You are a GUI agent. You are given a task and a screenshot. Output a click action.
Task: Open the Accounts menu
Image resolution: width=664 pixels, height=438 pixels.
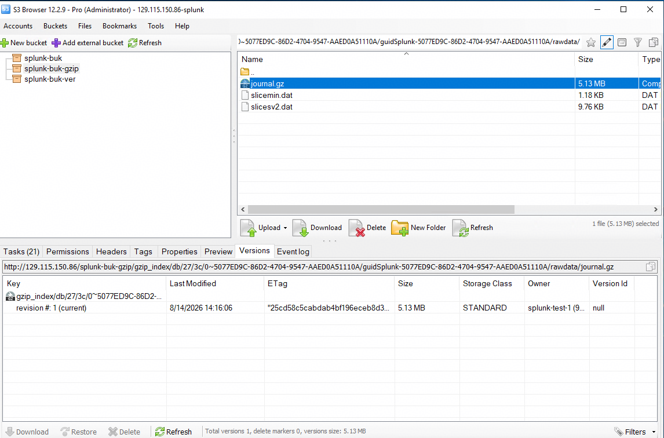point(18,26)
